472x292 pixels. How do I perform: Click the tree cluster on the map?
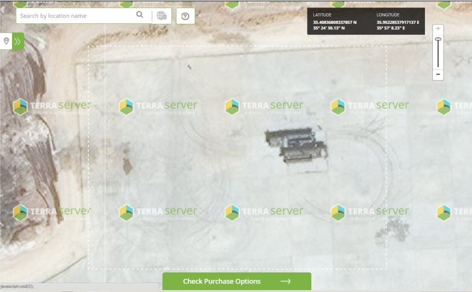[x=393, y=231]
